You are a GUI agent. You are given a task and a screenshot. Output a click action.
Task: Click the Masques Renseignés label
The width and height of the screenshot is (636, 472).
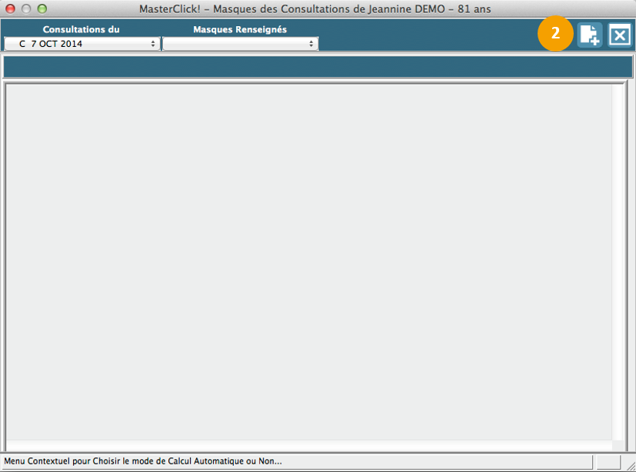tap(239, 29)
